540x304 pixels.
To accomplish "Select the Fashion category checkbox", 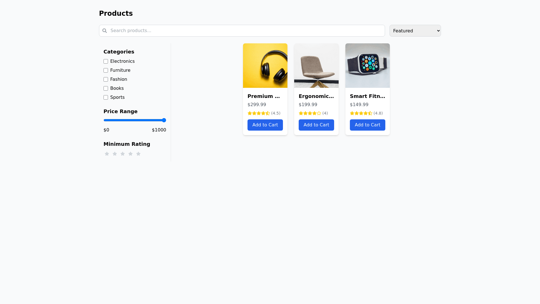I will [x=106, y=79].
